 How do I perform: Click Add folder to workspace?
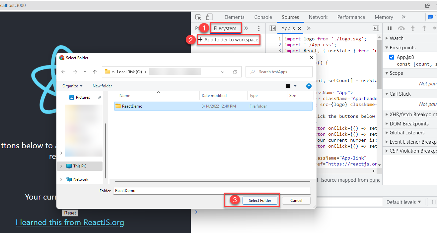228,40
